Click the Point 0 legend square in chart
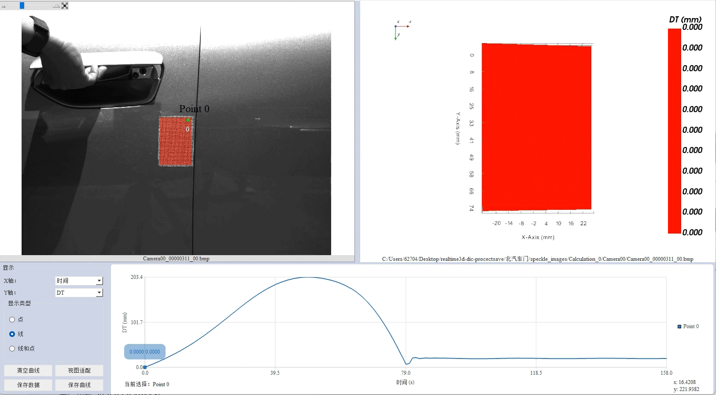The height and width of the screenshot is (395, 716). click(679, 326)
